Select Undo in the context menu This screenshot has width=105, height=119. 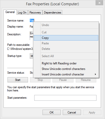coord(66,25)
